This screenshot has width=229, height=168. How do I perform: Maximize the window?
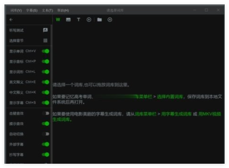(206, 10)
